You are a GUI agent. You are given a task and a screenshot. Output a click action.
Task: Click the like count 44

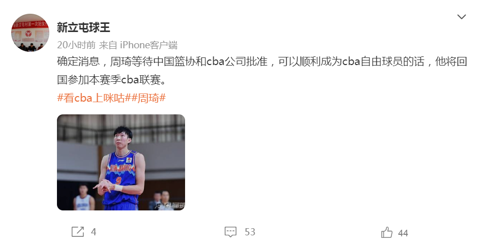(x=403, y=233)
